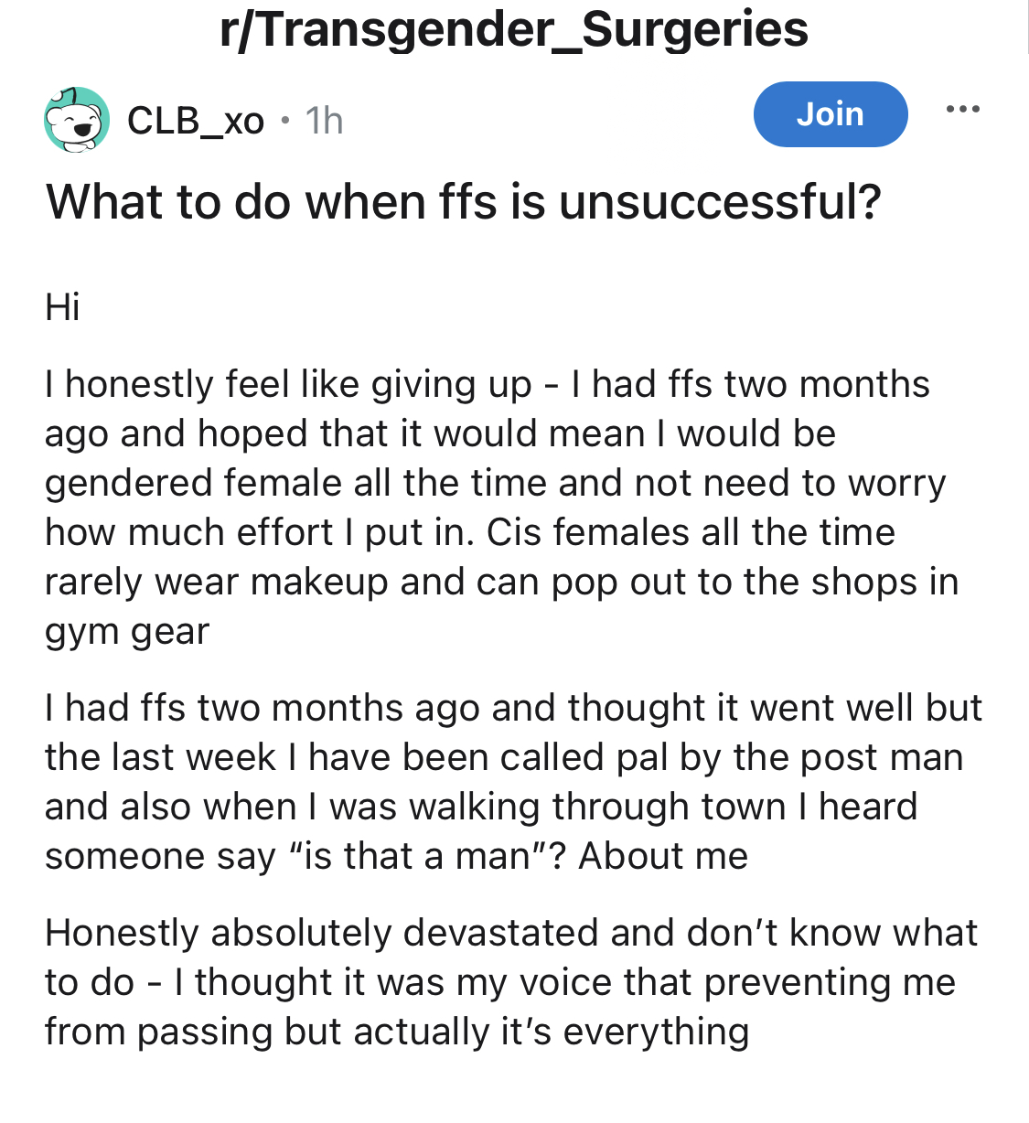Open the r/Transgender_Surgeries subreddit header
1029x1123 pixels.
514,29
